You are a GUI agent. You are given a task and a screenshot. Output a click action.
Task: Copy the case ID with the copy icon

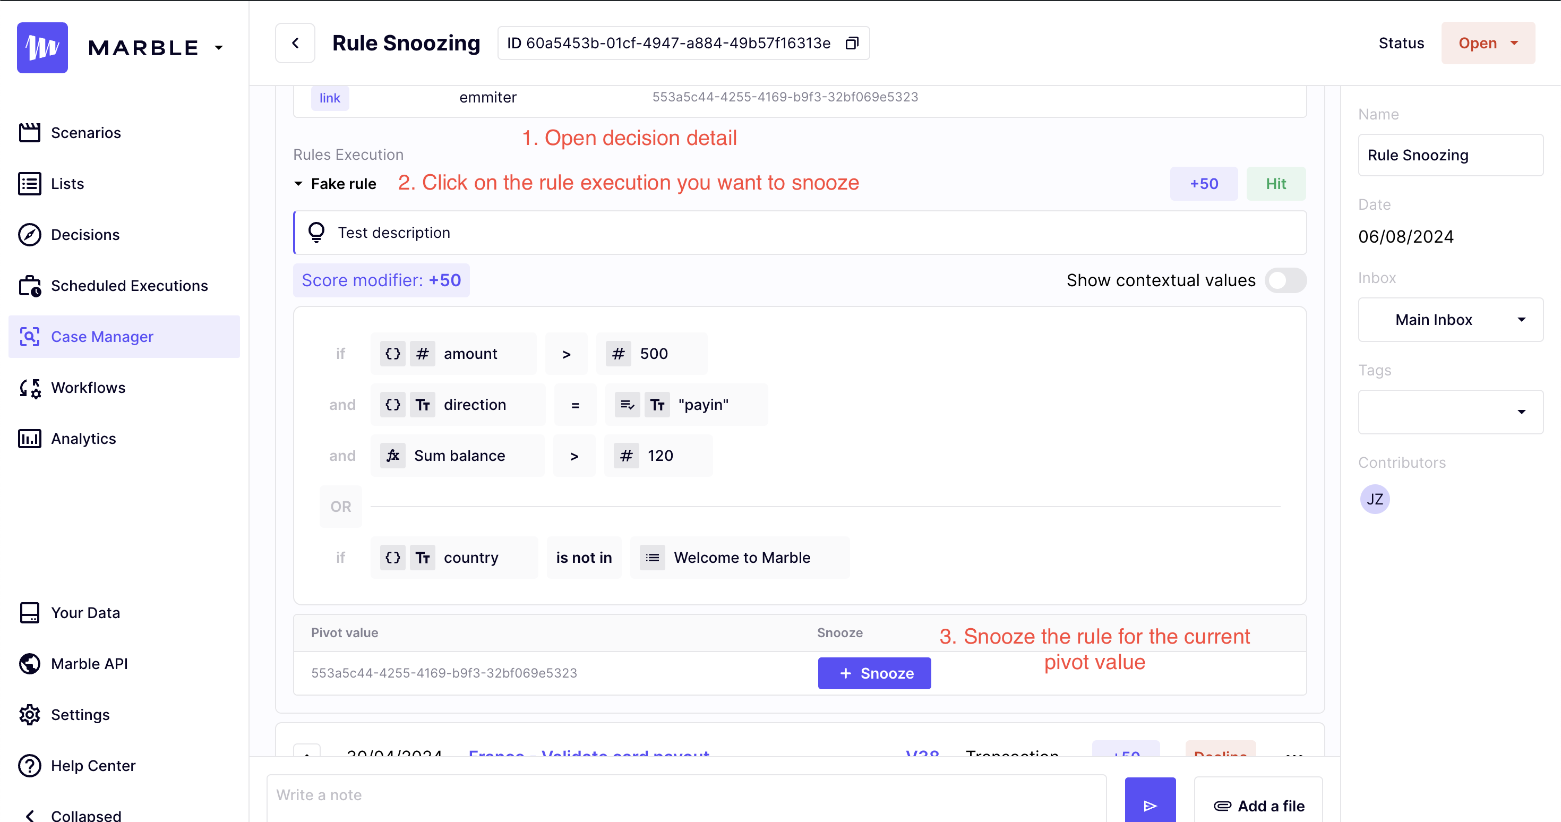tap(852, 43)
